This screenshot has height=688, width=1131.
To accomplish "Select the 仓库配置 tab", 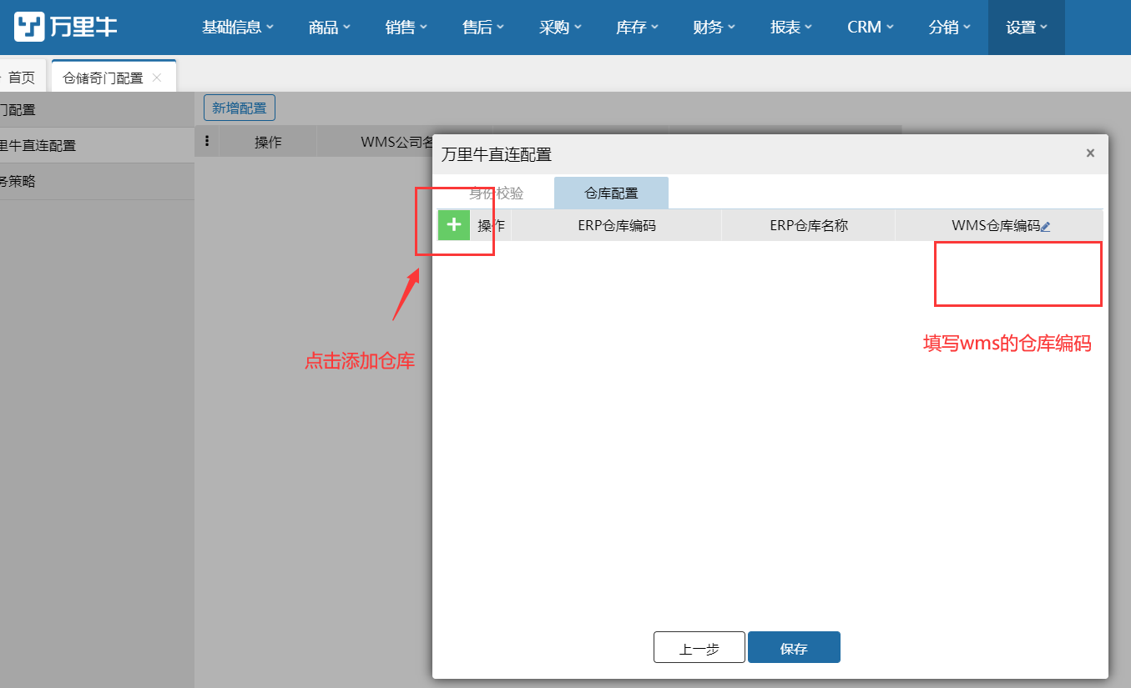I will (611, 193).
